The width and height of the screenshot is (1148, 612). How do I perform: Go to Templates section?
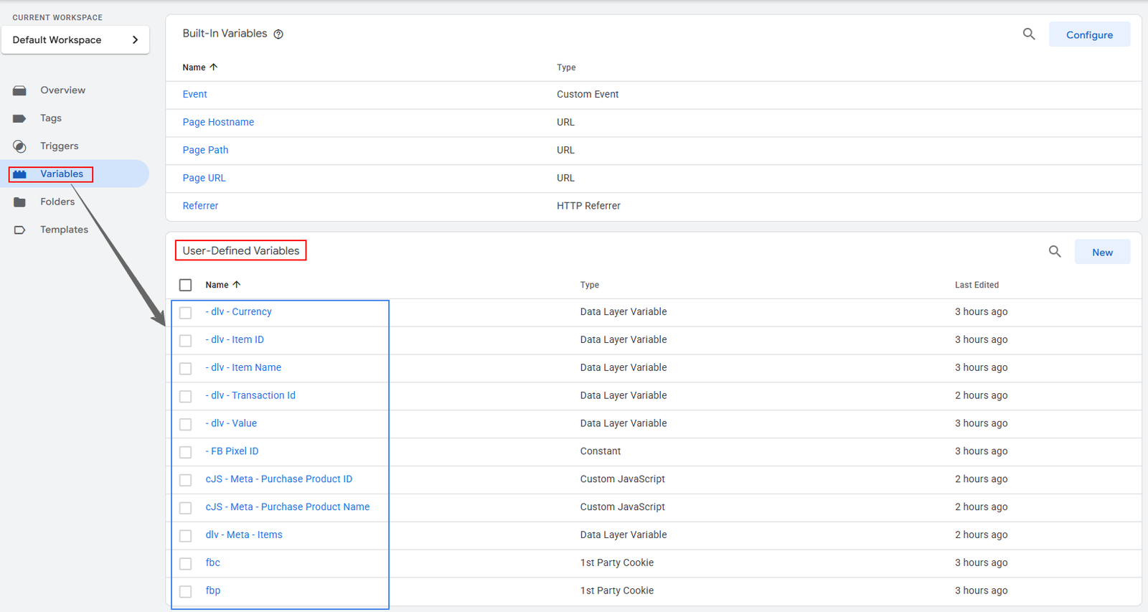pyautogui.click(x=64, y=230)
